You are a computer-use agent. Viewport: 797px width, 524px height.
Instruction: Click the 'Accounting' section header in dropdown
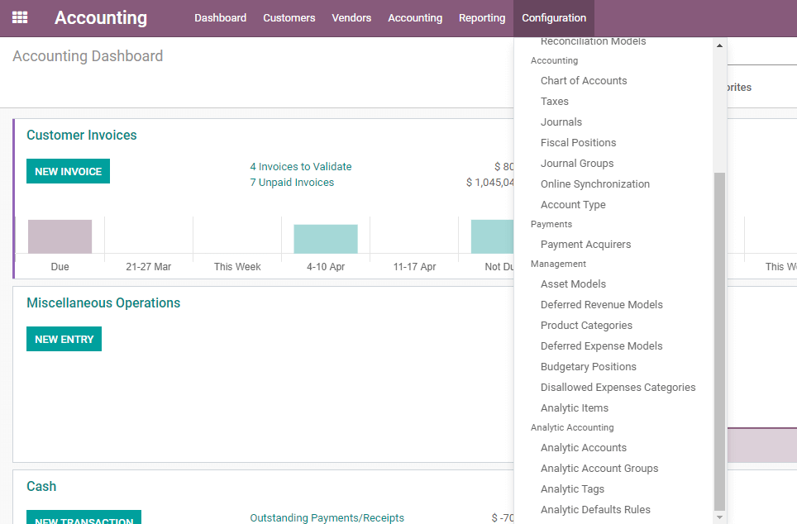pyautogui.click(x=554, y=60)
